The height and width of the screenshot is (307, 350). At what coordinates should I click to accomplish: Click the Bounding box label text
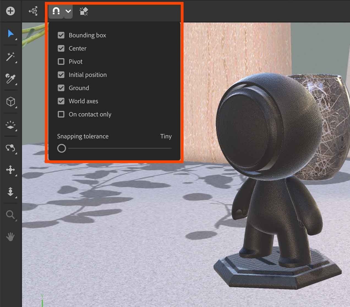87,35
